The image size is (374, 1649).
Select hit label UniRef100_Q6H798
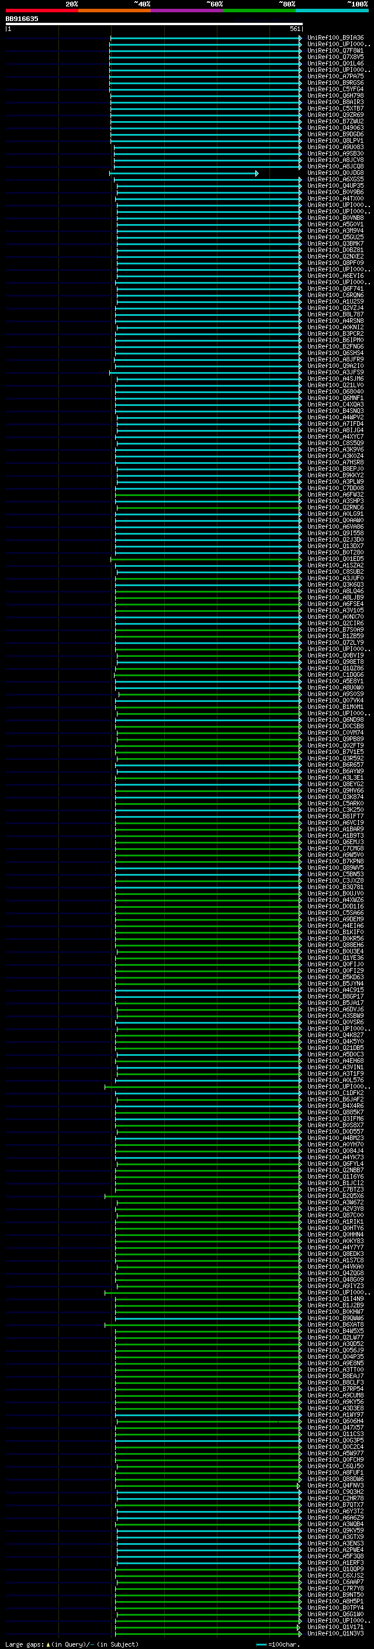[335, 96]
